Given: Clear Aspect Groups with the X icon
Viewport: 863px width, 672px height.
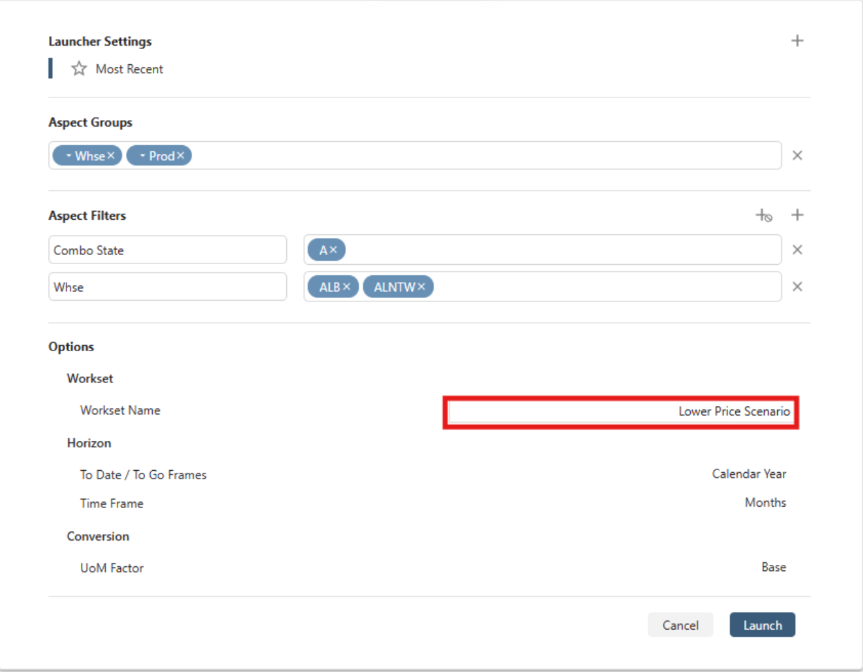Looking at the screenshot, I should (797, 156).
